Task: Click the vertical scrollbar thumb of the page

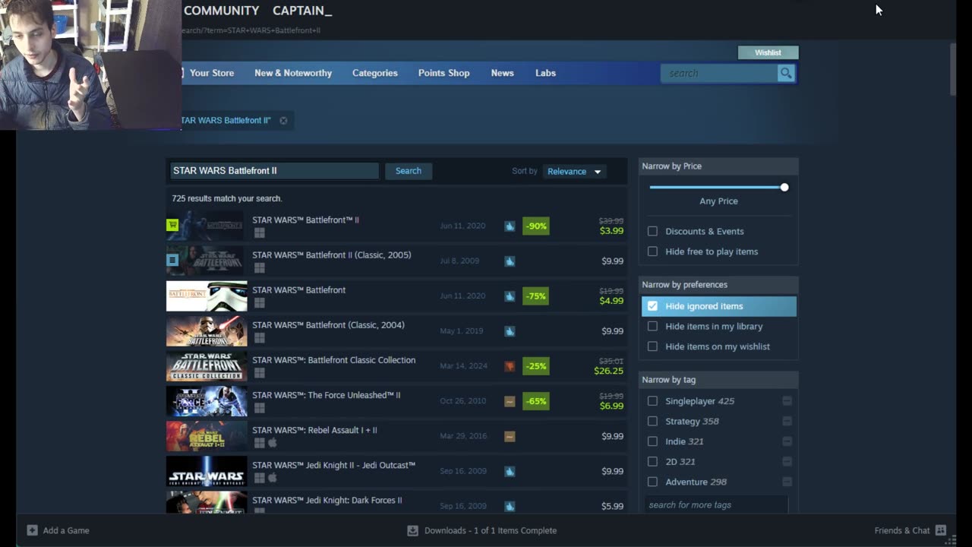Action: pyautogui.click(x=953, y=69)
